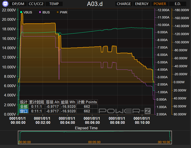This screenshot has width=191, height=148.
Task: Click the Elapsed Time axis title
Action: (x=86, y=128)
